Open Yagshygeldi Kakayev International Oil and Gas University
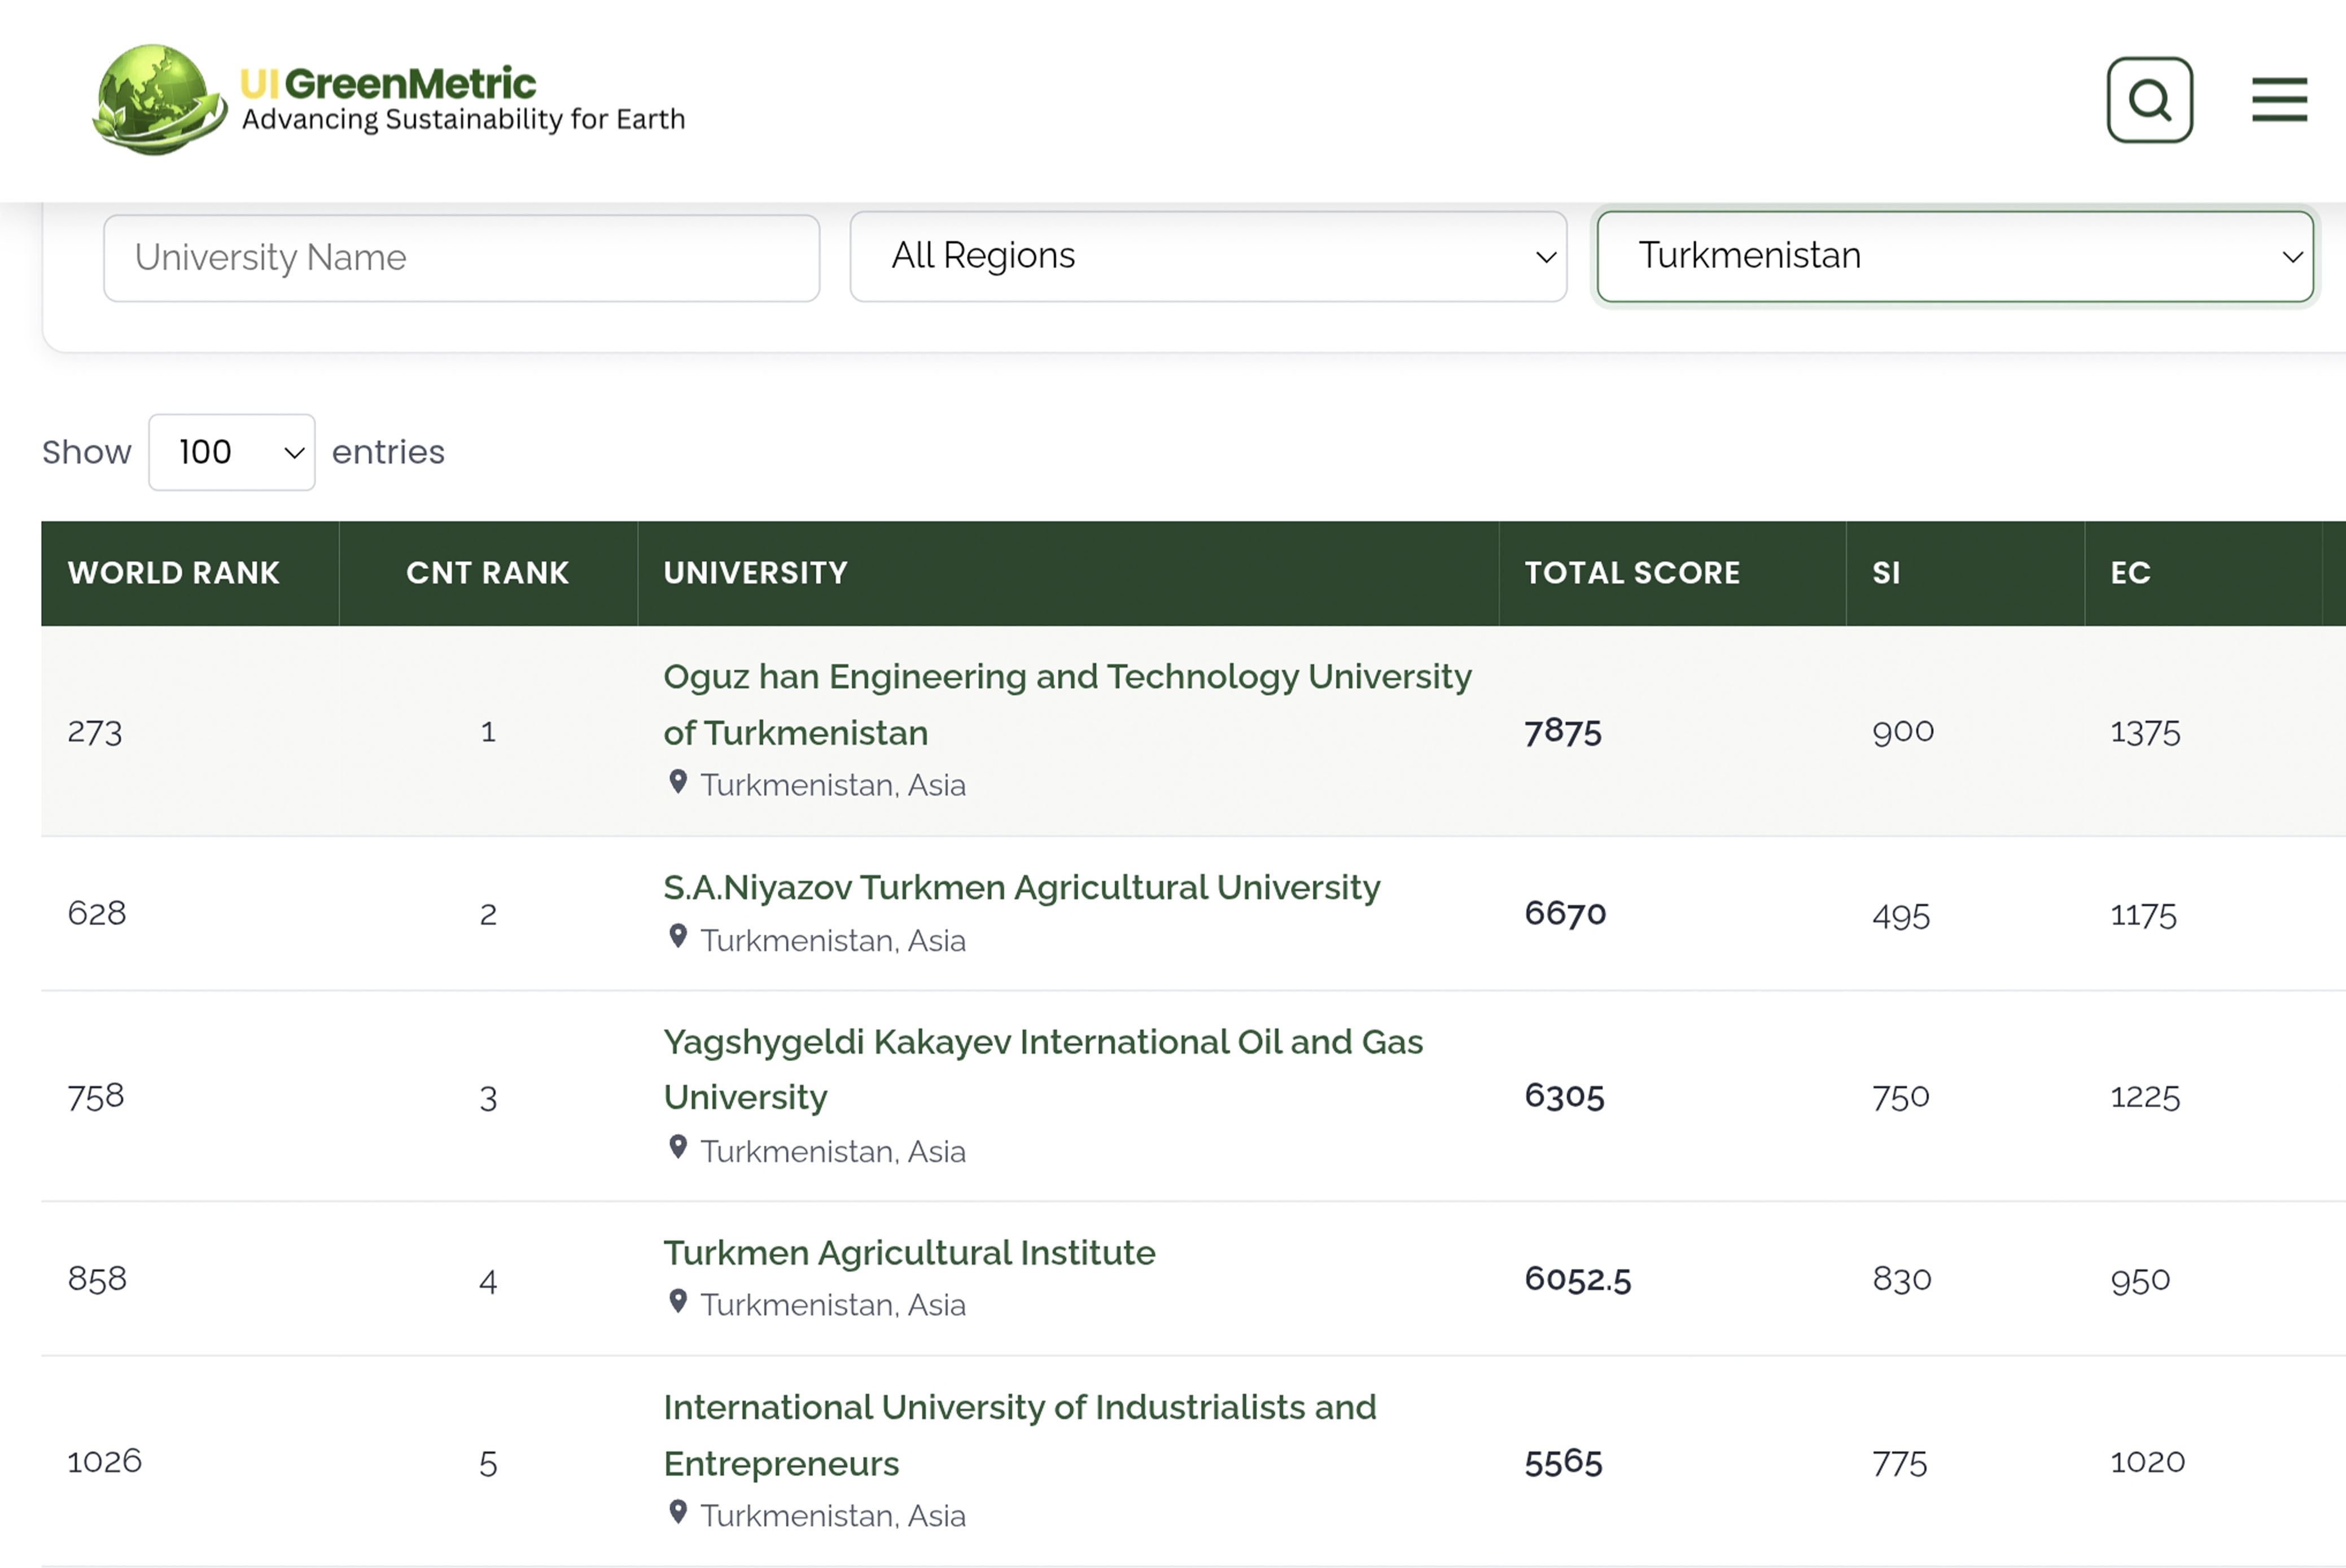2346x1568 pixels. (1043, 1070)
